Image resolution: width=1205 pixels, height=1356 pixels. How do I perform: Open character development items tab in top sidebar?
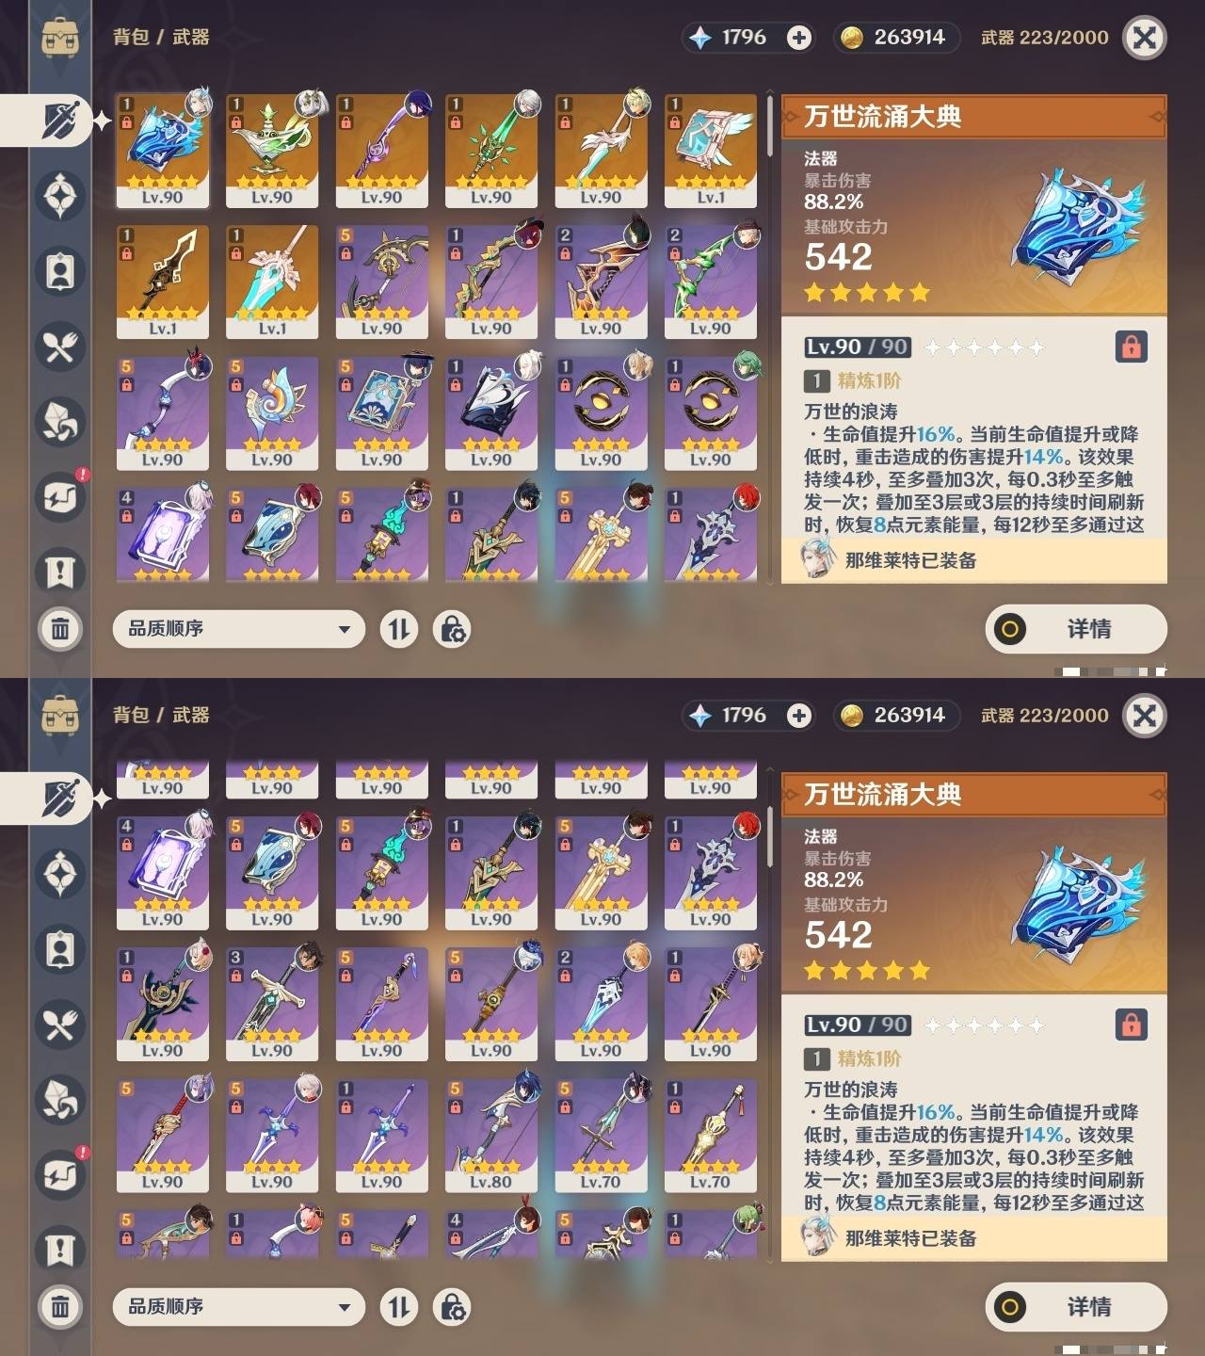(x=60, y=271)
